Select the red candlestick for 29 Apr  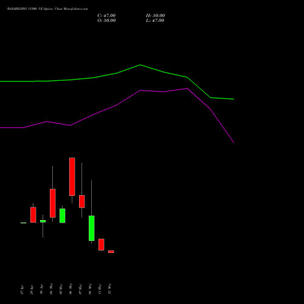point(33,215)
